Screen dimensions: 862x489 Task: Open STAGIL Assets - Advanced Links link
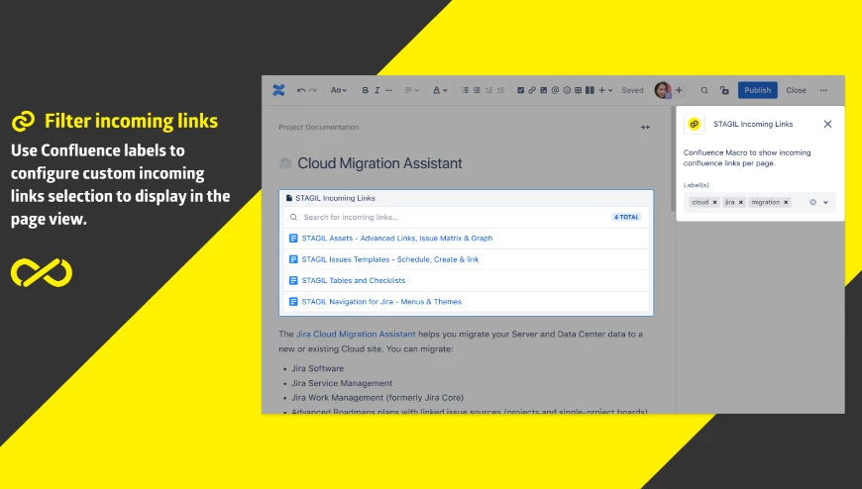[x=397, y=238]
